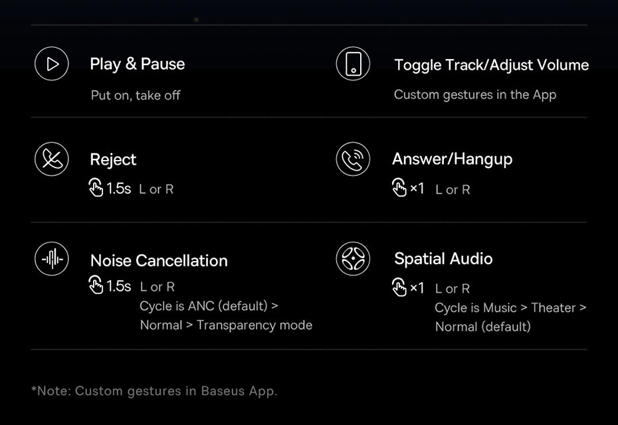Select the Play & Pause heading
This screenshot has height=425, width=618.
tap(138, 64)
